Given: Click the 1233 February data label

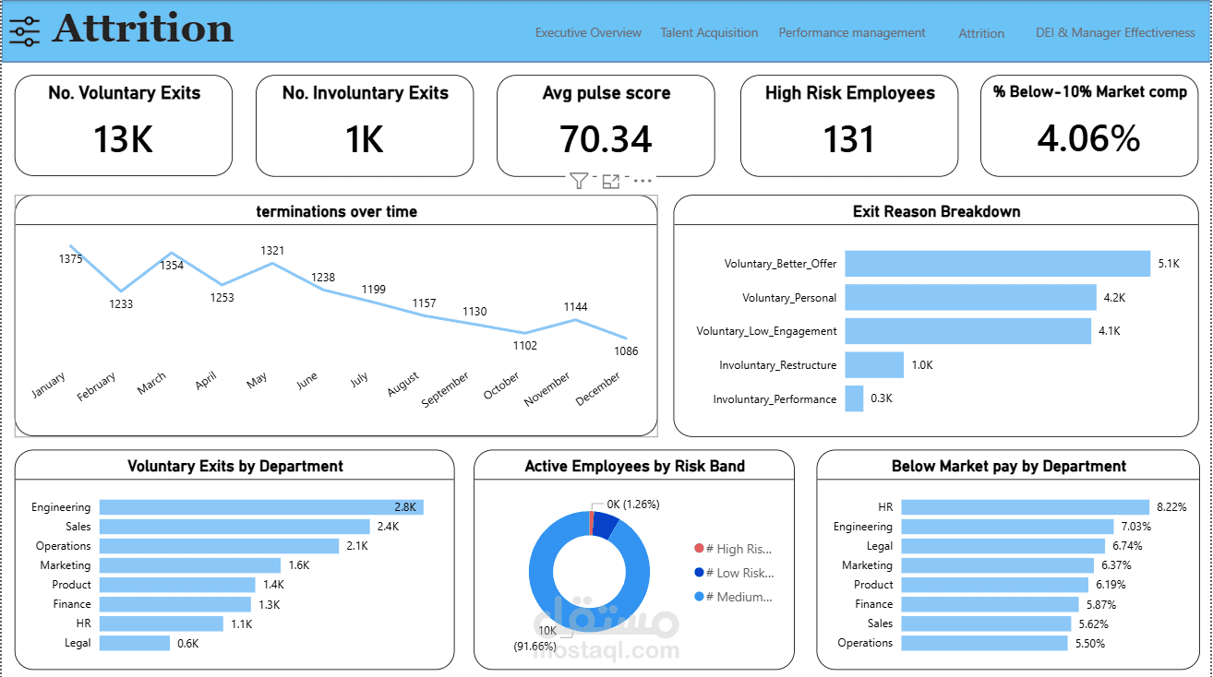Looking at the screenshot, I should (121, 304).
